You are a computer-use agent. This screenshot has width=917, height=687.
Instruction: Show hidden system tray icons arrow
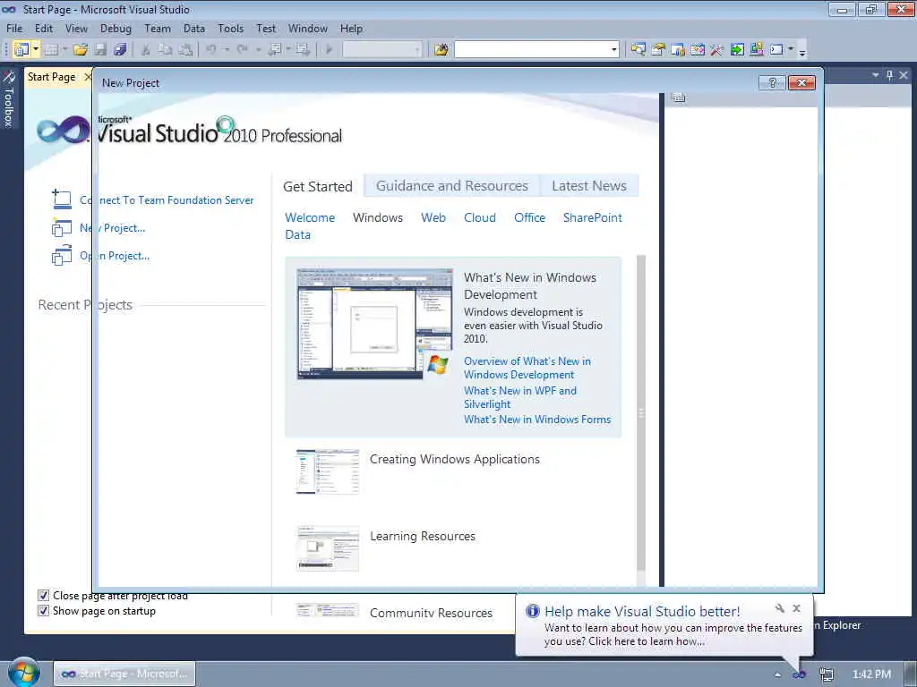777,674
